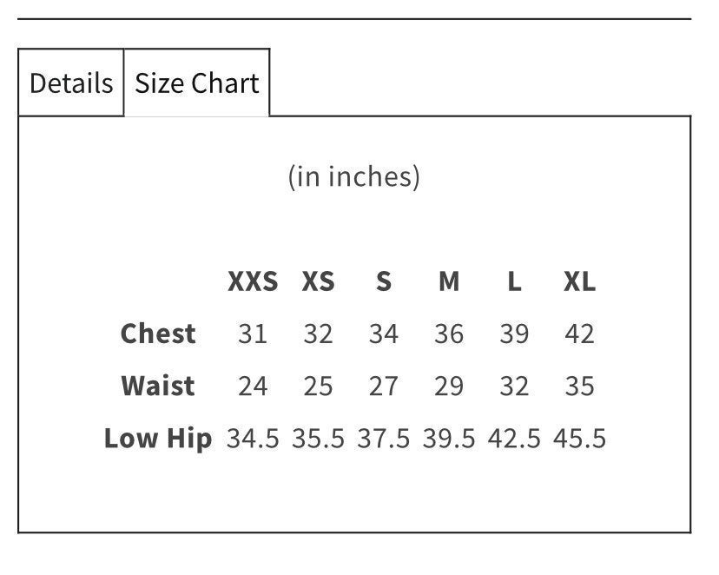Click the XS size column header
The height and width of the screenshot is (575, 719).
(318, 281)
